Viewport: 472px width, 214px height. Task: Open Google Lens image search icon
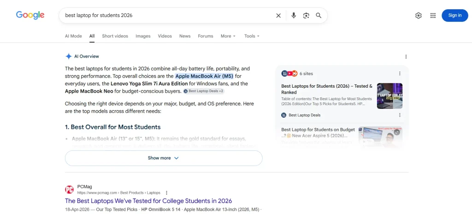click(306, 16)
